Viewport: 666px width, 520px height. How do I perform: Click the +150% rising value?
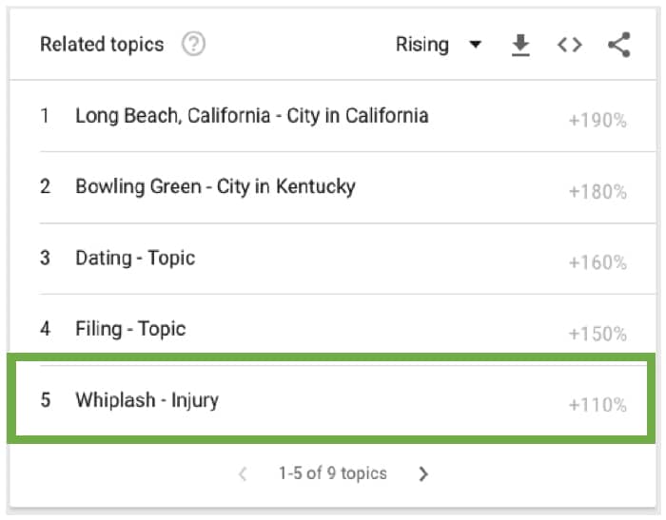point(597,334)
